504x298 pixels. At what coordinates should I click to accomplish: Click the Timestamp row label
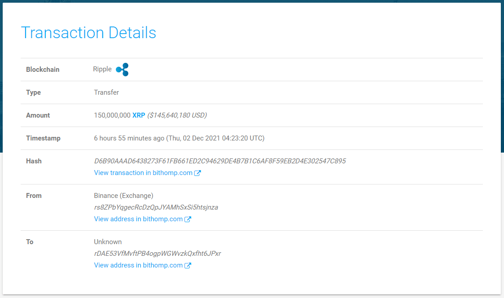[x=43, y=138]
